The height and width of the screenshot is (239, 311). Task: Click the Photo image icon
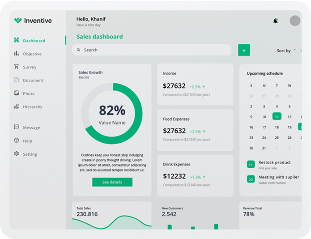point(17,93)
